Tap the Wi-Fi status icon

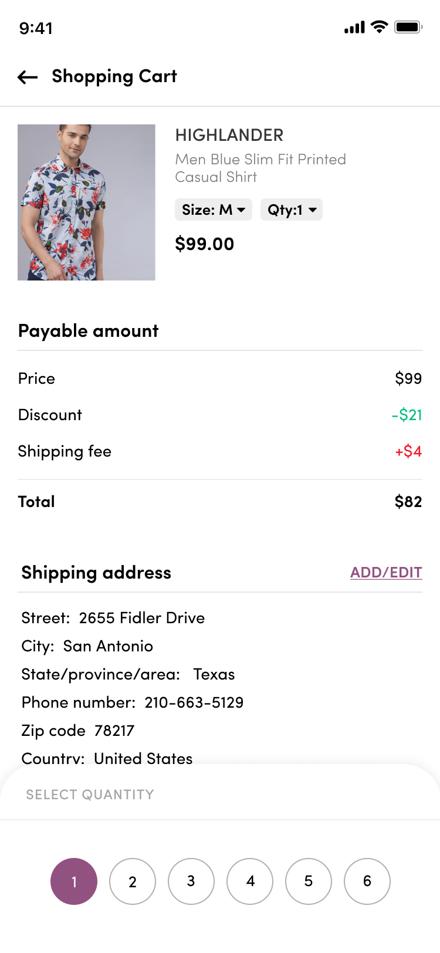[x=380, y=27]
